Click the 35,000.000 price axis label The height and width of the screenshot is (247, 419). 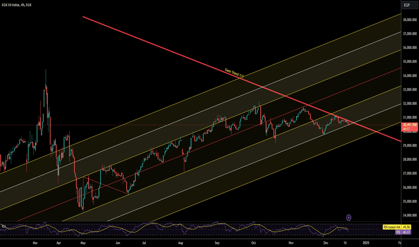(x=410, y=62)
